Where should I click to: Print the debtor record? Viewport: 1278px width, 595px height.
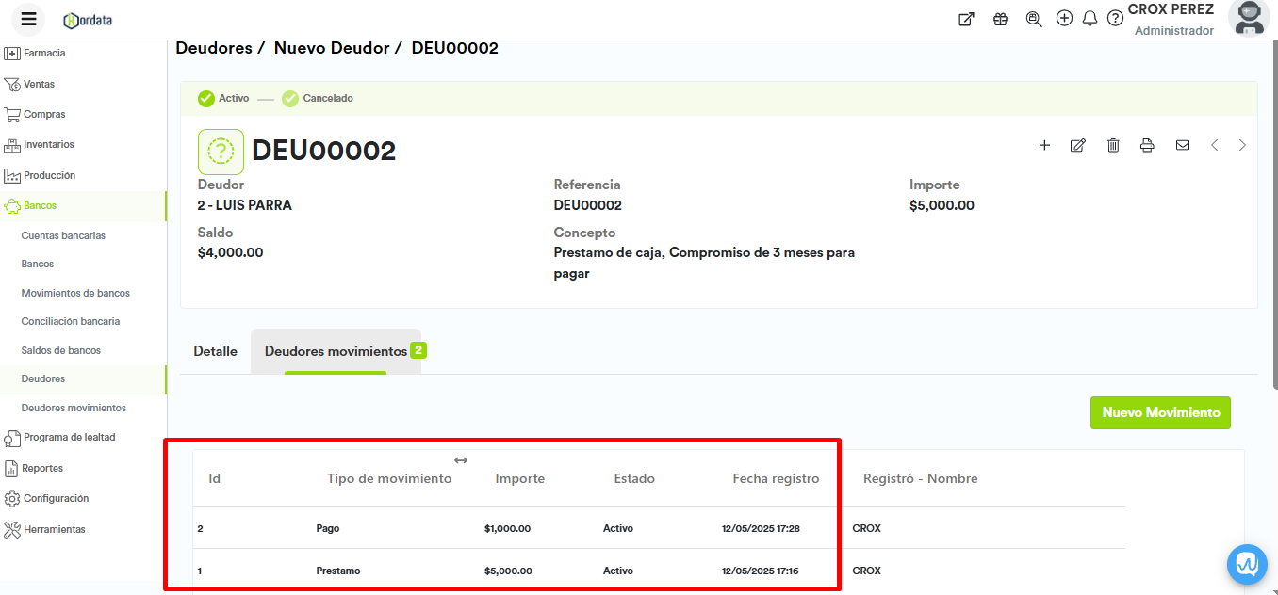point(1147,145)
